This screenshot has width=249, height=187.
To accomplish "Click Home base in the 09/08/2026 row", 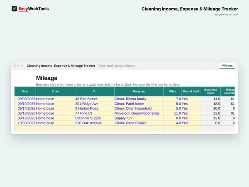I will click(x=55, y=99).
